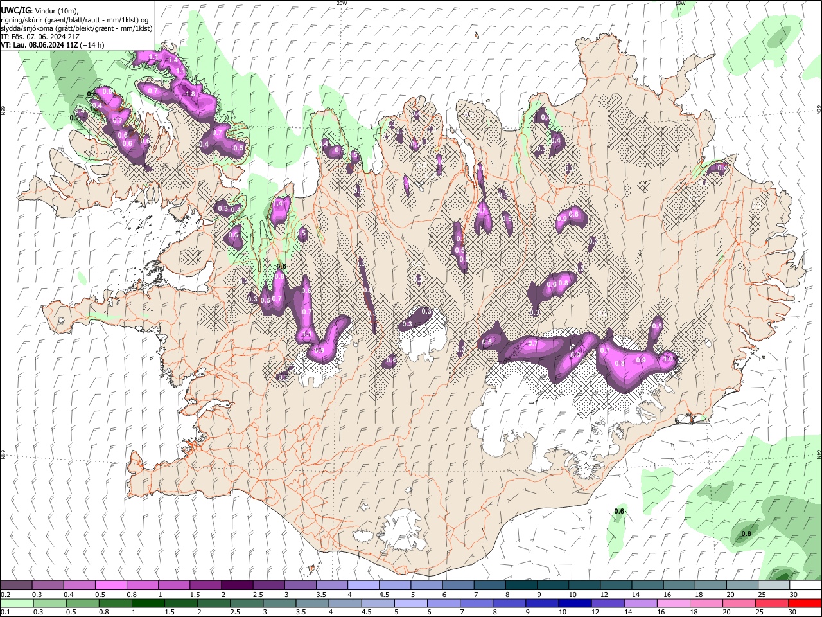
Task: Pick the bright red 30 swatch in the lower legend bar
Action: point(805,603)
